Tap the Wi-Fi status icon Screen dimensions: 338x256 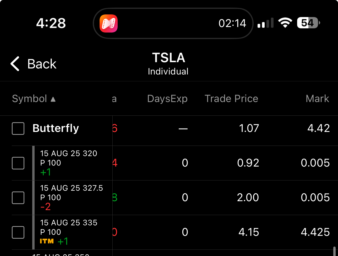click(285, 23)
